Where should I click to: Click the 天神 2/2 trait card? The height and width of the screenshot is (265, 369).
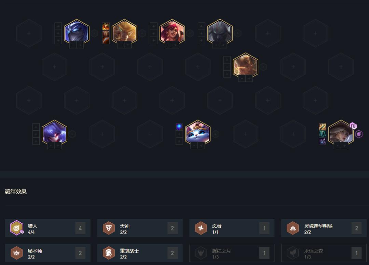[140, 228]
